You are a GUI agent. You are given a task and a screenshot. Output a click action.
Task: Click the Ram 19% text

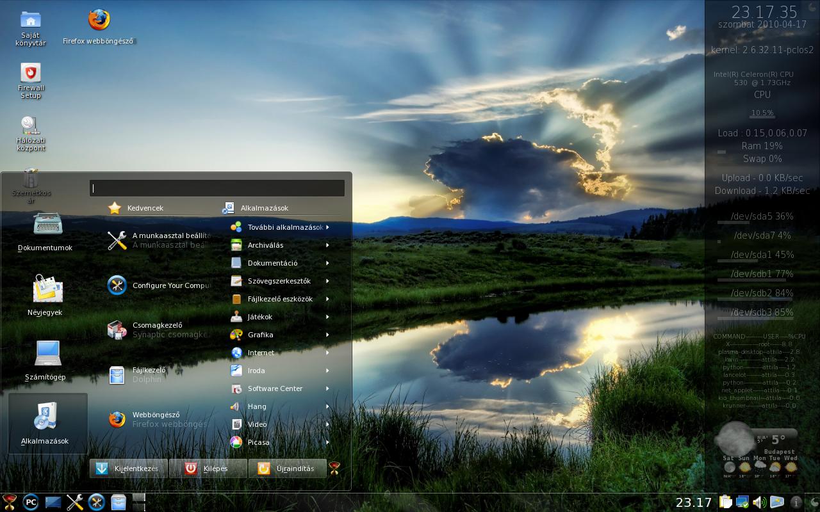tap(762, 146)
